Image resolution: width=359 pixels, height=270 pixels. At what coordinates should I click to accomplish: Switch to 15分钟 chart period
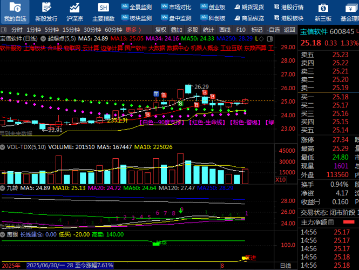[x=71, y=30]
